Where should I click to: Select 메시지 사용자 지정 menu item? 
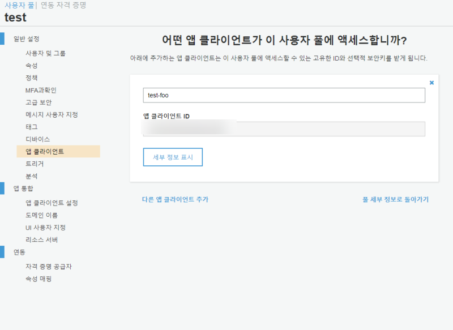pos(52,114)
